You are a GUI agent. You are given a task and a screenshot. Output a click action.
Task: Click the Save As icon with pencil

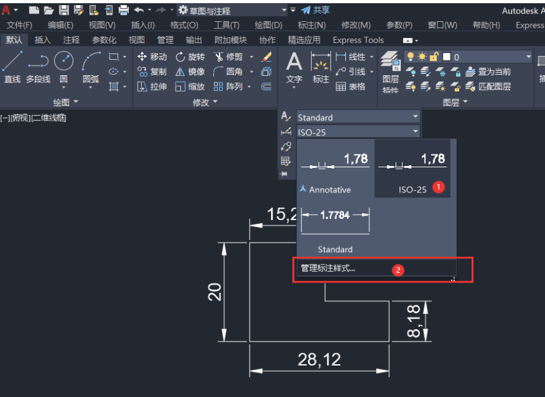(x=79, y=10)
